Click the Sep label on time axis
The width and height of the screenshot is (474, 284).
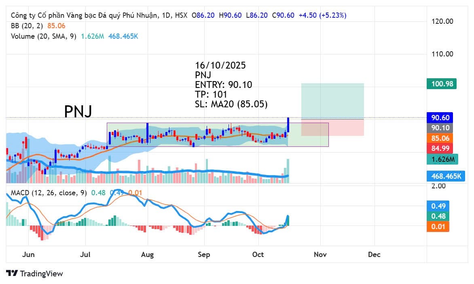coord(204,255)
